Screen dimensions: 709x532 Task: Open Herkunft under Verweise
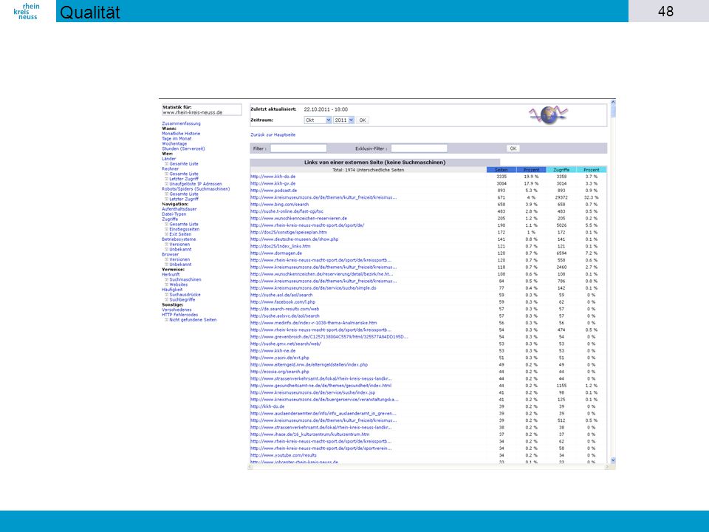pyautogui.click(x=171, y=275)
